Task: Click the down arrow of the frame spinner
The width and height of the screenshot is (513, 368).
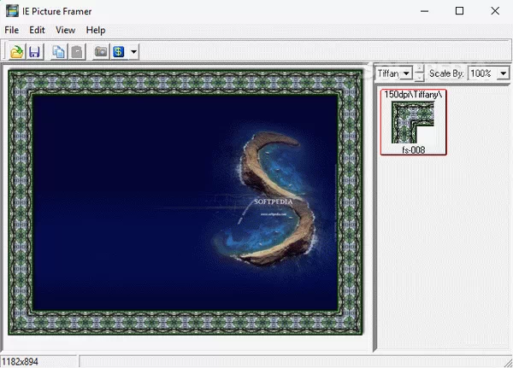Action: pos(419,78)
